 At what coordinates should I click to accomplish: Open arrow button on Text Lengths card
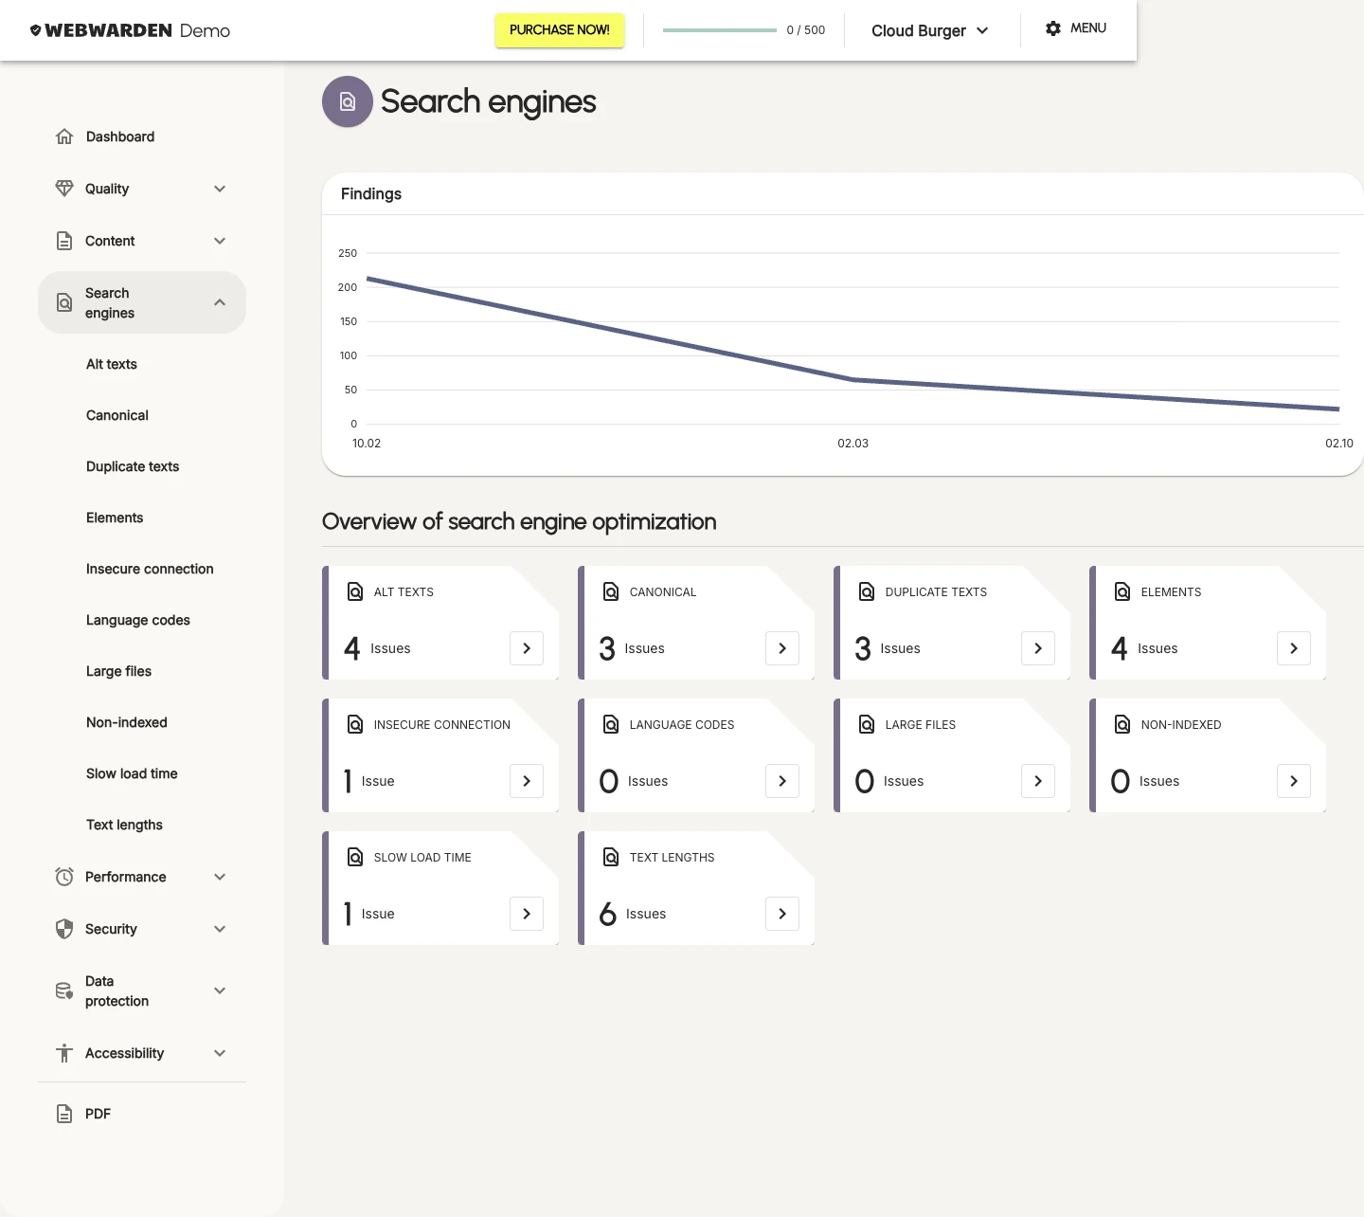(x=782, y=914)
